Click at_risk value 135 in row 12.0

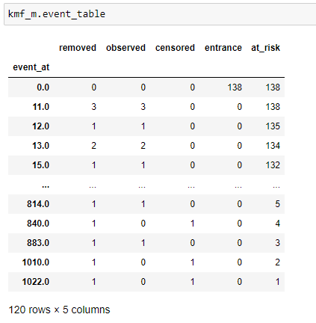(273, 126)
